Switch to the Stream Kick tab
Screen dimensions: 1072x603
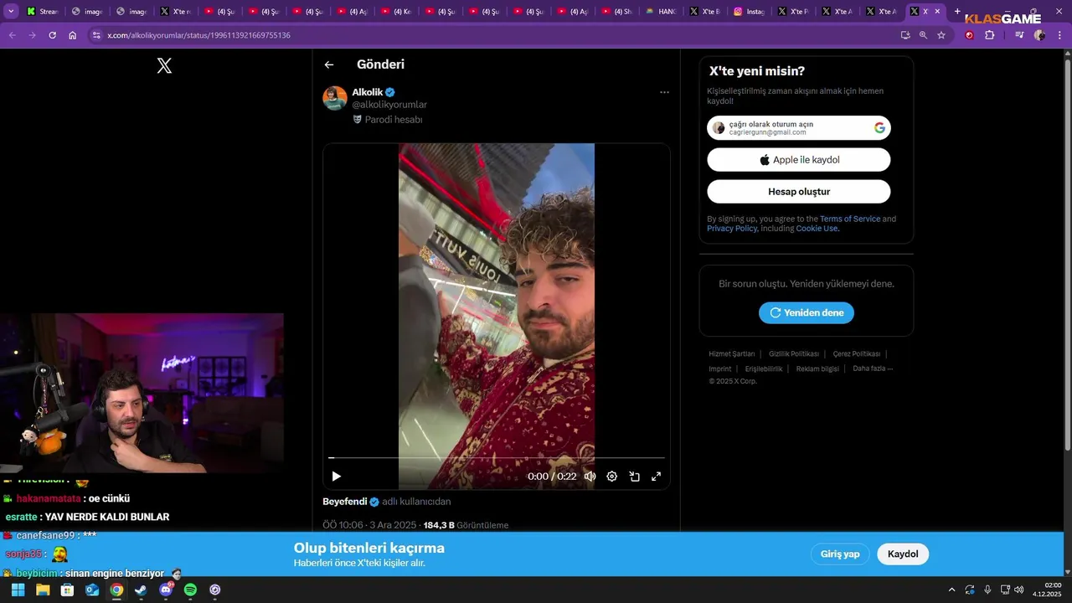point(43,12)
